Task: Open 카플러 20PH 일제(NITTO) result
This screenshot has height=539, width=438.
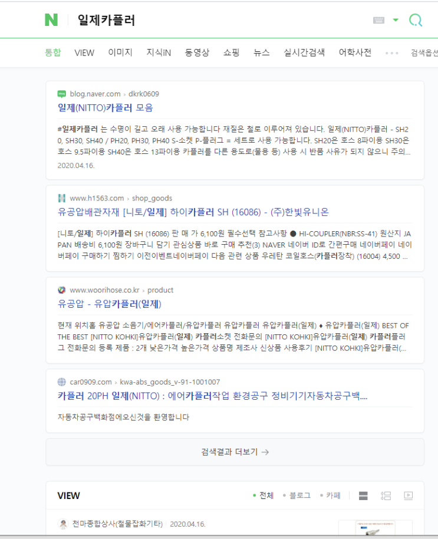Action: 212,396
